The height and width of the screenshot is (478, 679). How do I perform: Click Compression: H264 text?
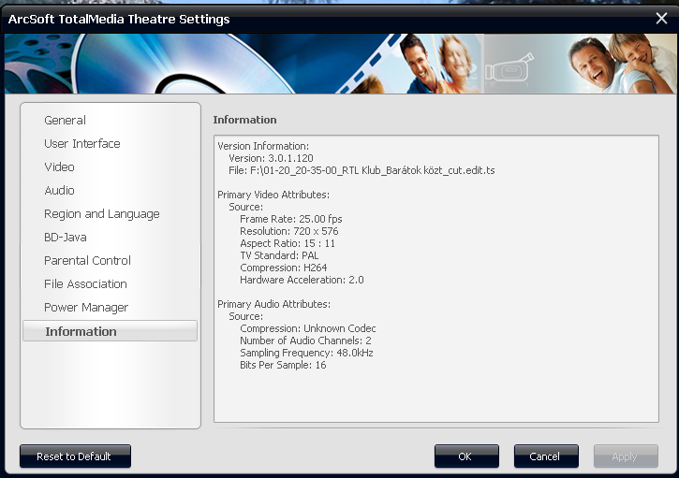pyautogui.click(x=284, y=268)
